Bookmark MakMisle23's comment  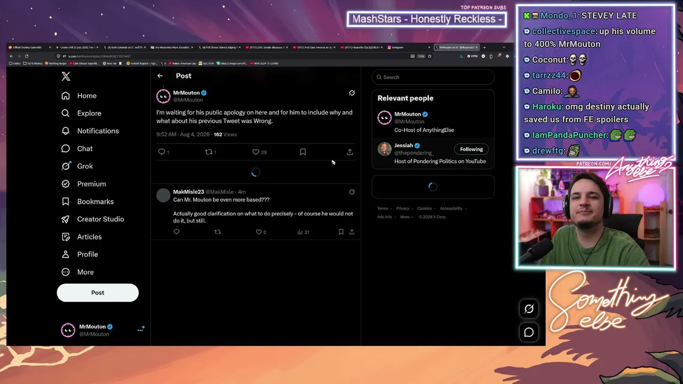[x=341, y=232]
